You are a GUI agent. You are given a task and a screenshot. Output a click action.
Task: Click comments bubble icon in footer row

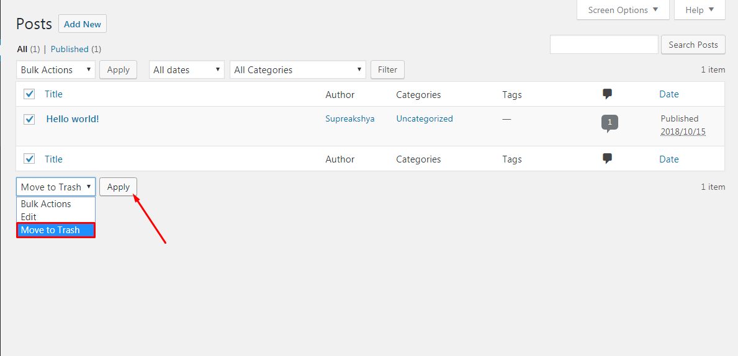point(607,159)
